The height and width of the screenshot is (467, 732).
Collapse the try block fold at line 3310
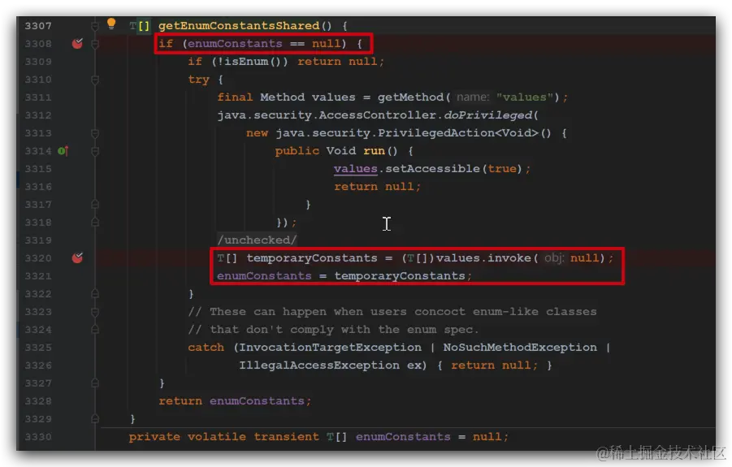coord(95,80)
